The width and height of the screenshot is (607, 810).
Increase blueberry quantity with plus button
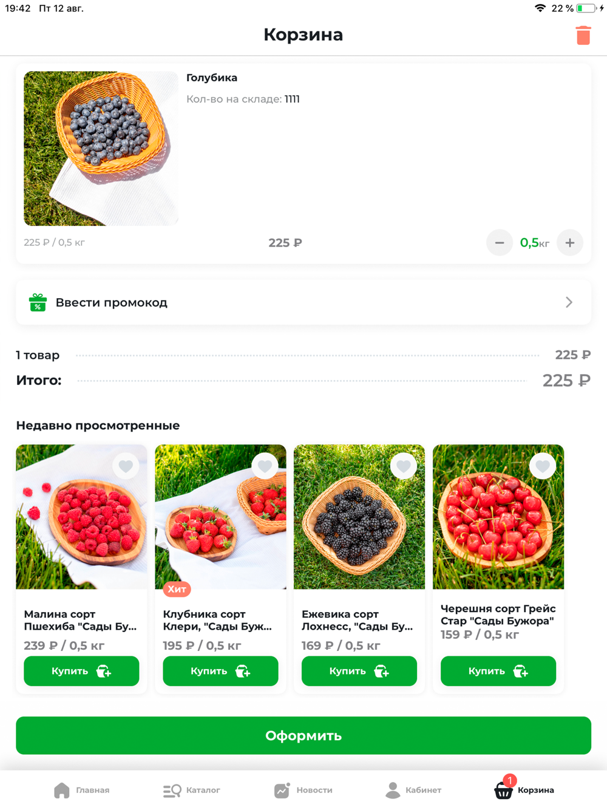tap(570, 243)
